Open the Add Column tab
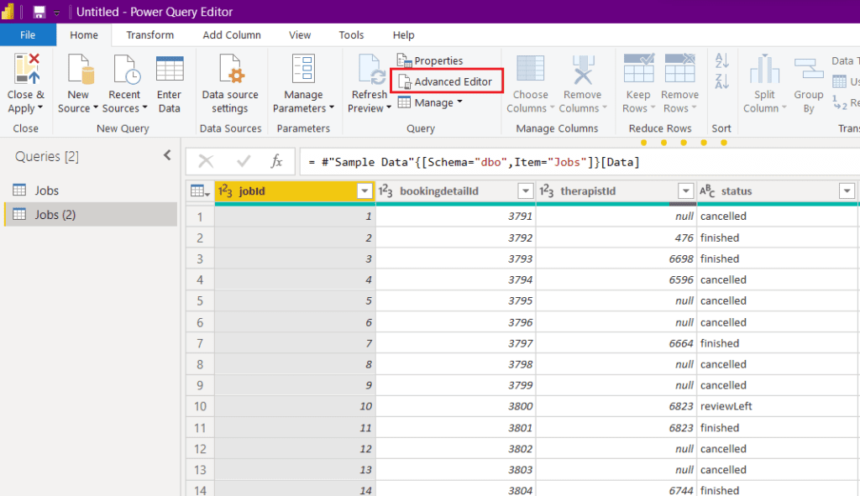Image resolution: width=860 pixels, height=496 pixels. (232, 35)
